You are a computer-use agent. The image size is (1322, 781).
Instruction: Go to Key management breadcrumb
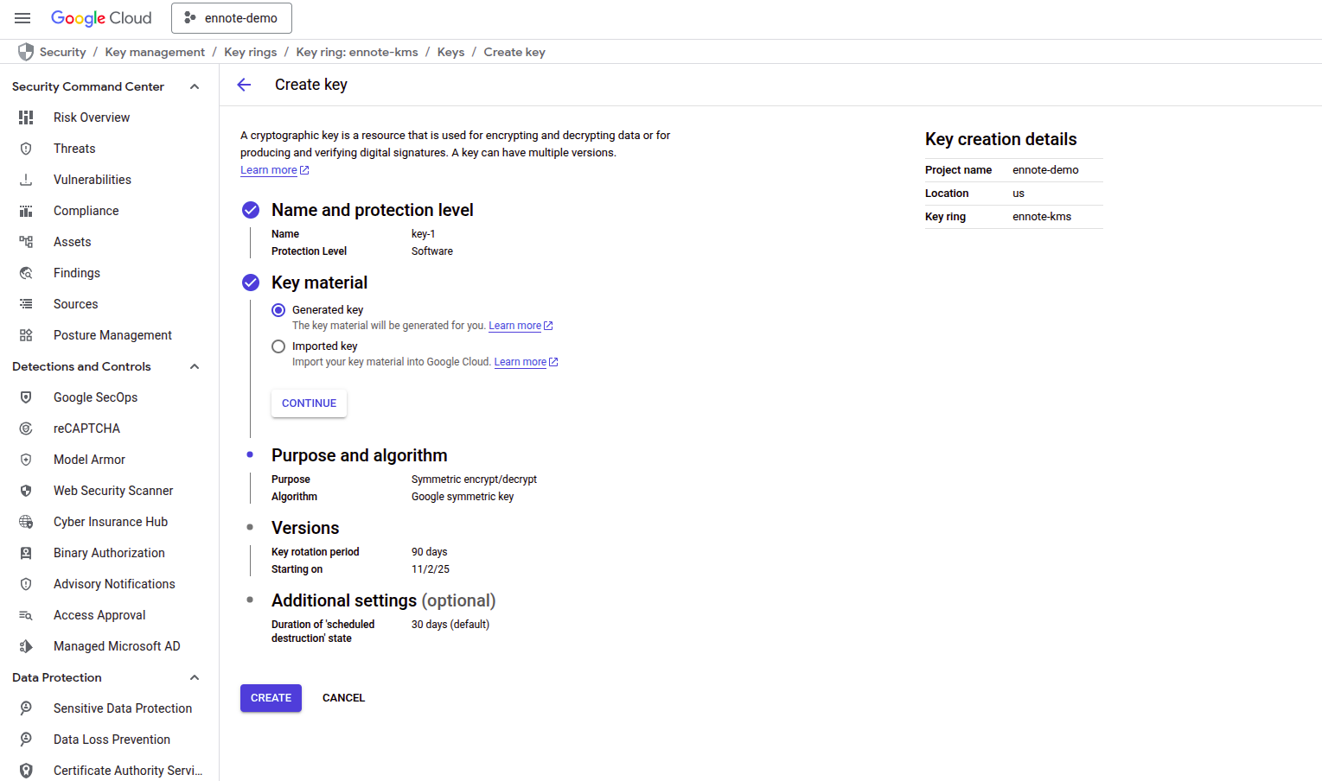click(x=155, y=52)
